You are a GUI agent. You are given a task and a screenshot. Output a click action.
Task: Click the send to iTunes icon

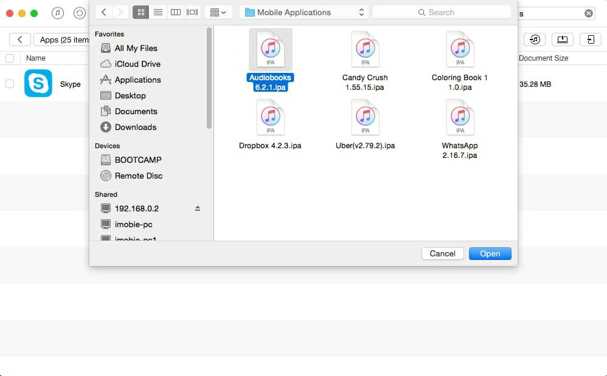(x=535, y=39)
